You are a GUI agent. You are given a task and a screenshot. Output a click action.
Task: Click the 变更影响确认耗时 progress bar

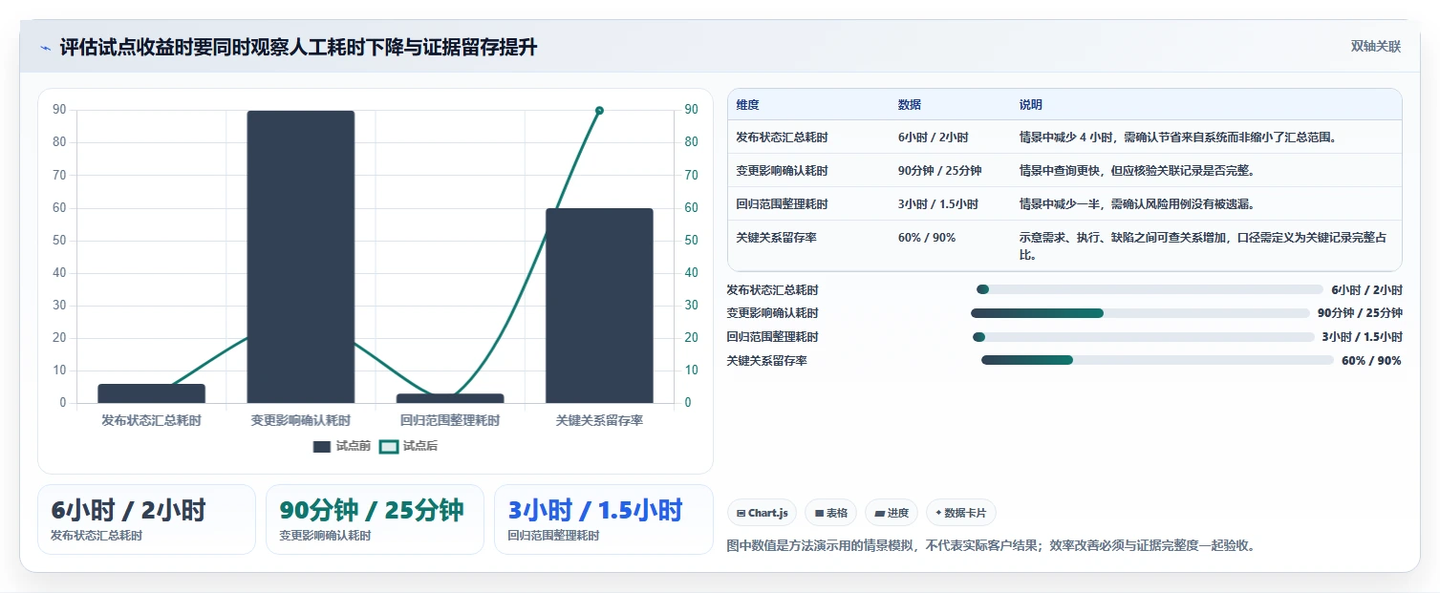1140,313
